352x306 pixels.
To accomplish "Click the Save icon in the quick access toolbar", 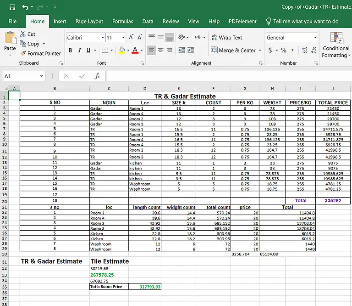I will pos(12,7).
